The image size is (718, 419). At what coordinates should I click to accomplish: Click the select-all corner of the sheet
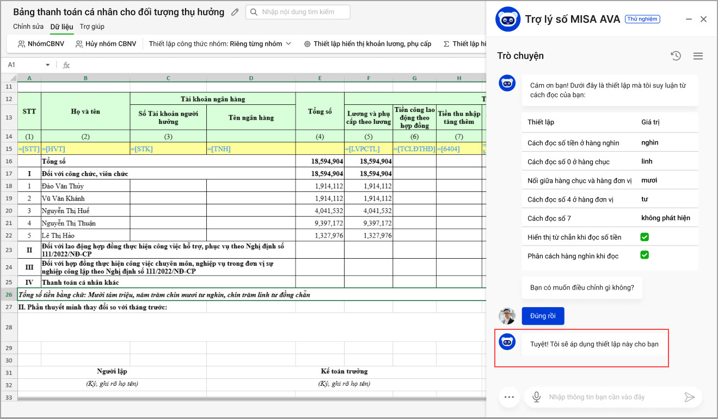9,78
